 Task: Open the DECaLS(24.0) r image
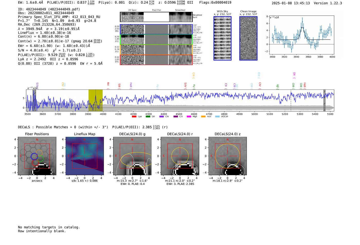click(x=180, y=156)
